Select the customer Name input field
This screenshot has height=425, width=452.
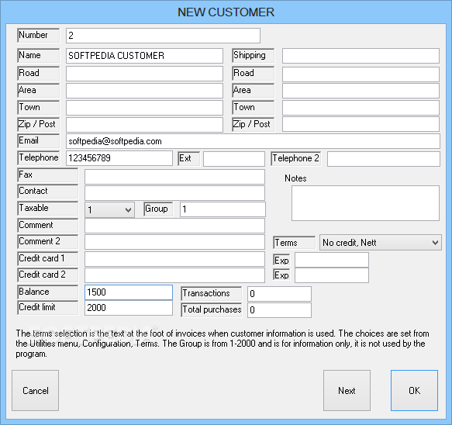coord(144,56)
